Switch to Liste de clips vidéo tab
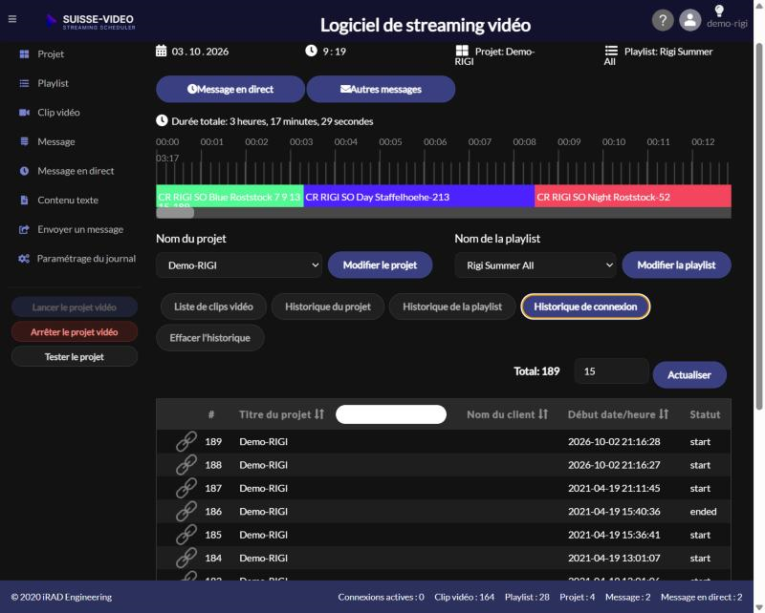This screenshot has width=765, height=613. pyautogui.click(x=213, y=306)
